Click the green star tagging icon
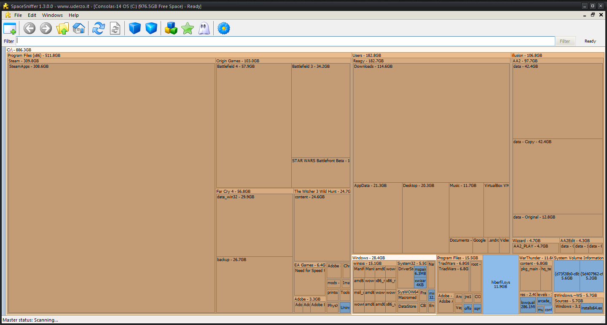The image size is (607, 325). coord(188,29)
